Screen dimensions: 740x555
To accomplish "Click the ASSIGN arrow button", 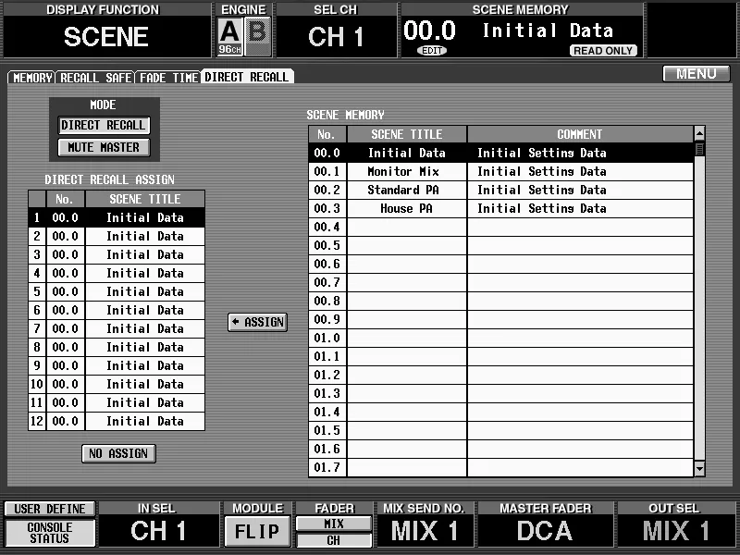I will click(258, 322).
